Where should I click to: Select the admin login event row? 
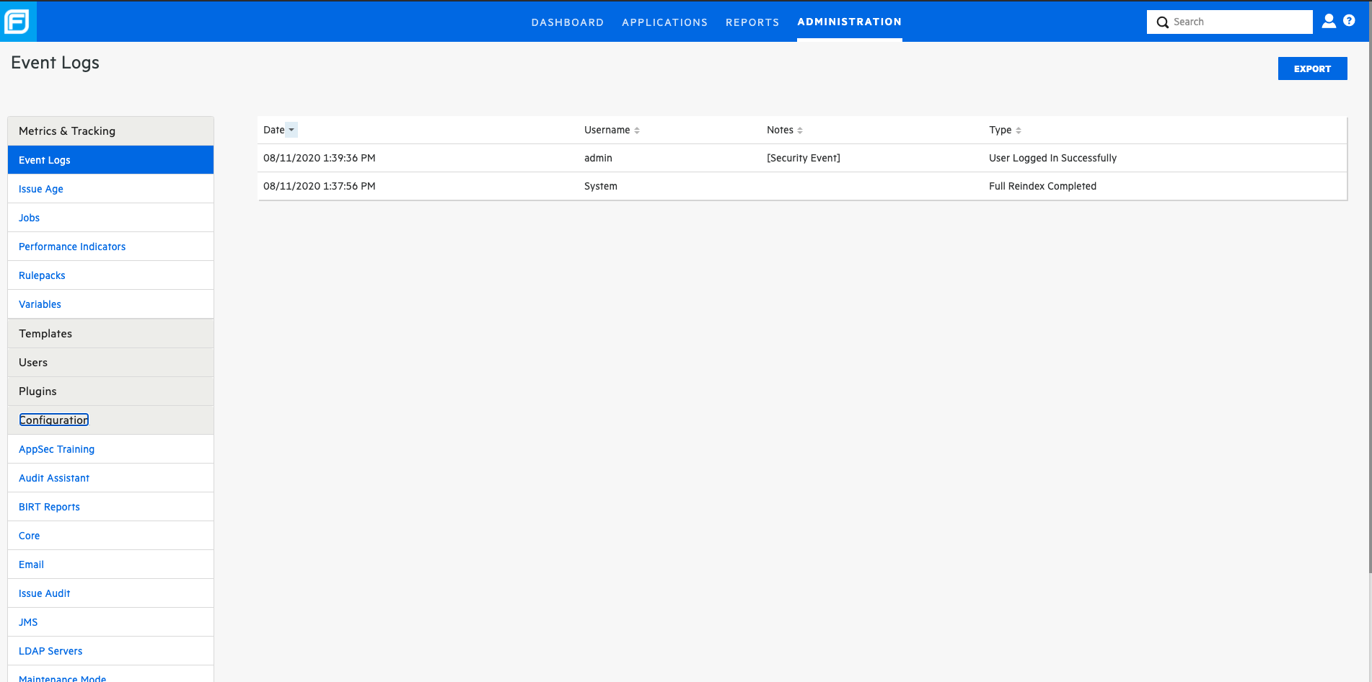point(649,158)
